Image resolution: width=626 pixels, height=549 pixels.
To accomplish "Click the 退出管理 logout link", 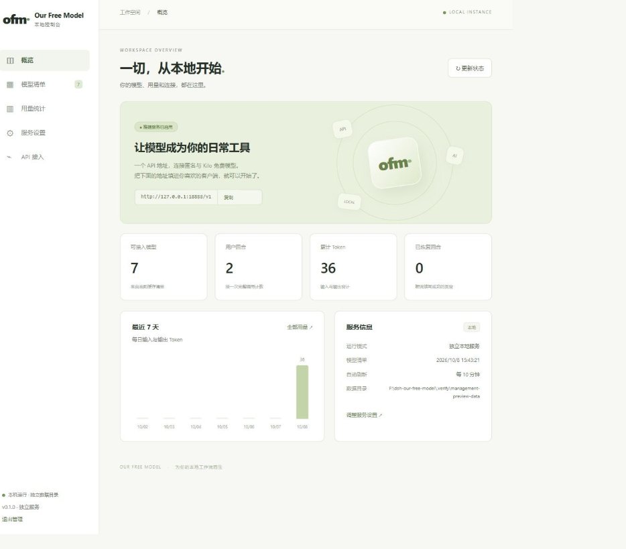I will coord(12,519).
